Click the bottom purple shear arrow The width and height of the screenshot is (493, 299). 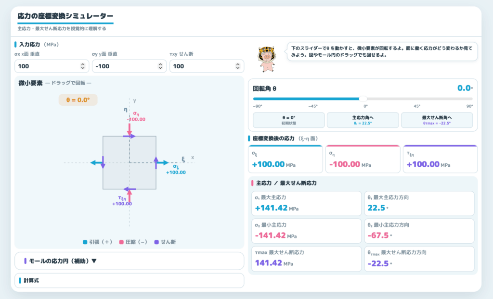[x=130, y=189]
